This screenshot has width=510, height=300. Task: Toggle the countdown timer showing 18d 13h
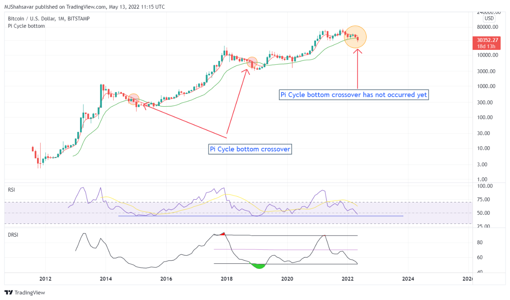coord(486,46)
